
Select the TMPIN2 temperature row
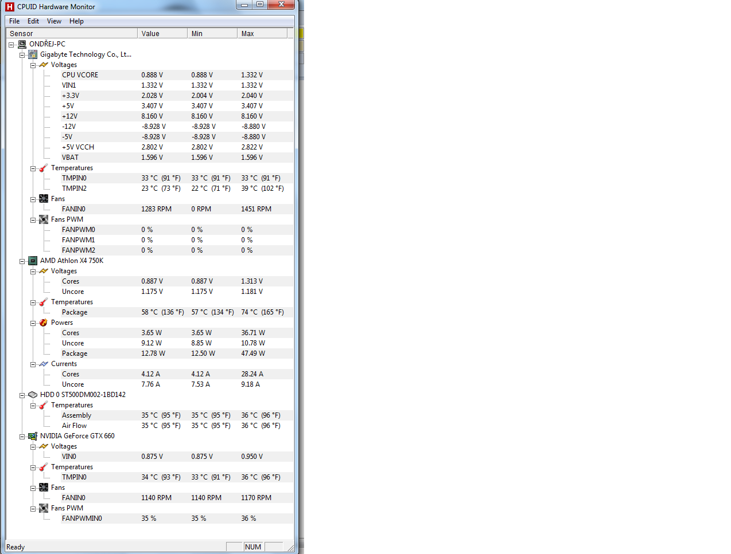pos(177,188)
